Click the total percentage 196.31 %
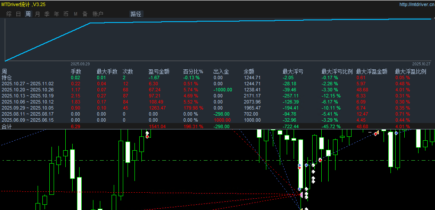 click(193, 126)
